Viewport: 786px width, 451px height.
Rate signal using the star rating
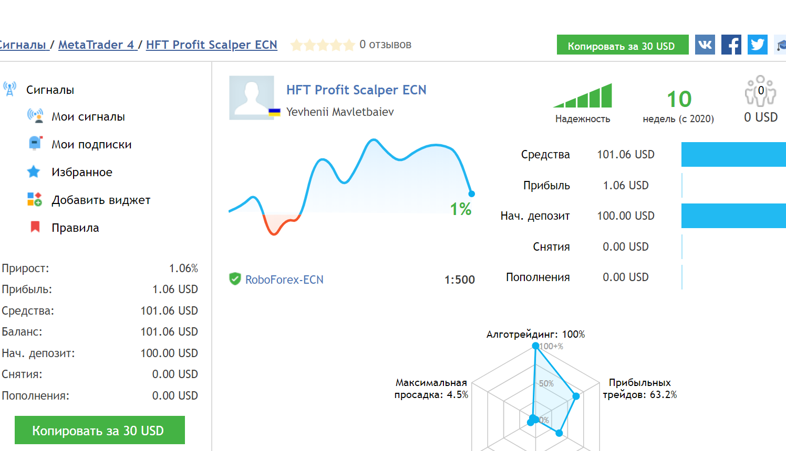point(323,45)
